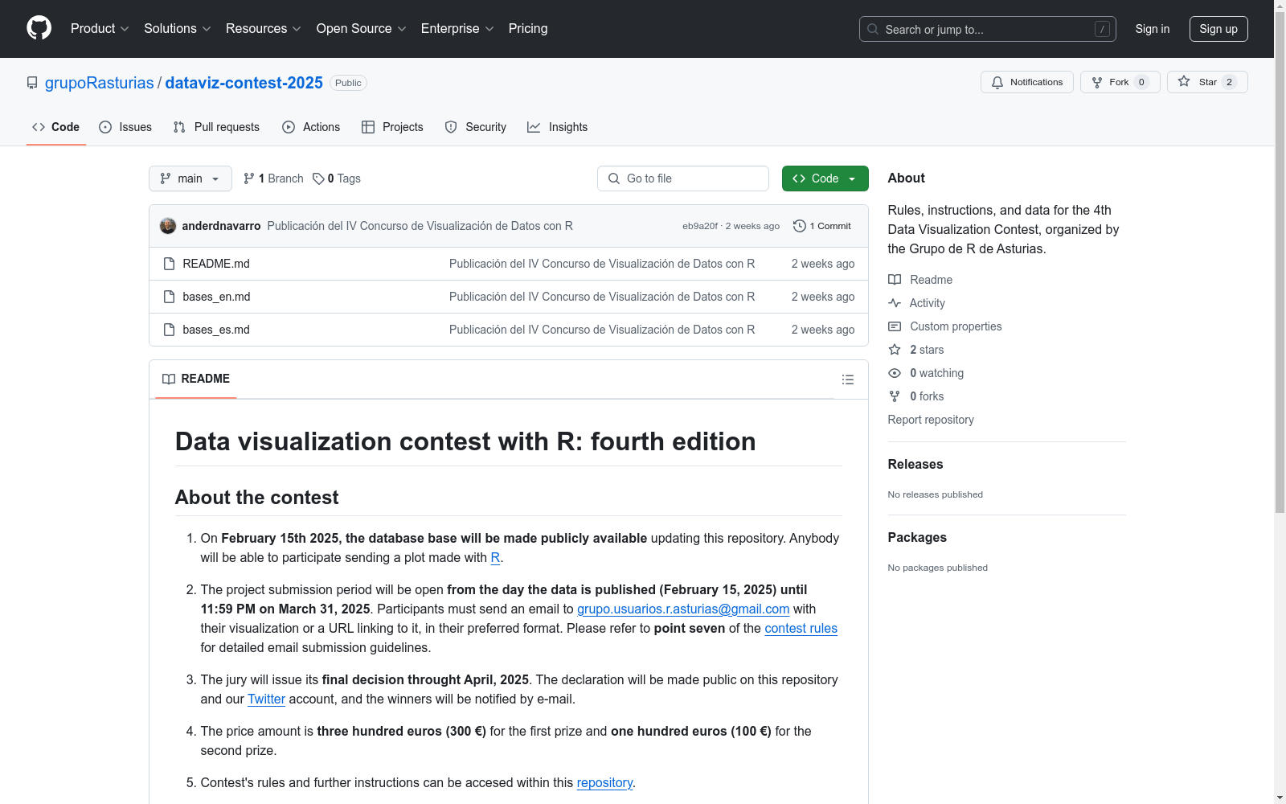1286x804 pixels.
Task: Click the repository link in item five
Action: (604, 782)
